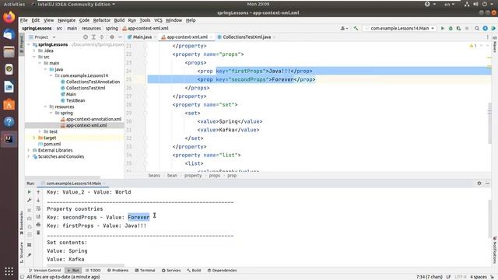Open Run panel wrench settings icon
This screenshot has height=280, width=498.
30,201
